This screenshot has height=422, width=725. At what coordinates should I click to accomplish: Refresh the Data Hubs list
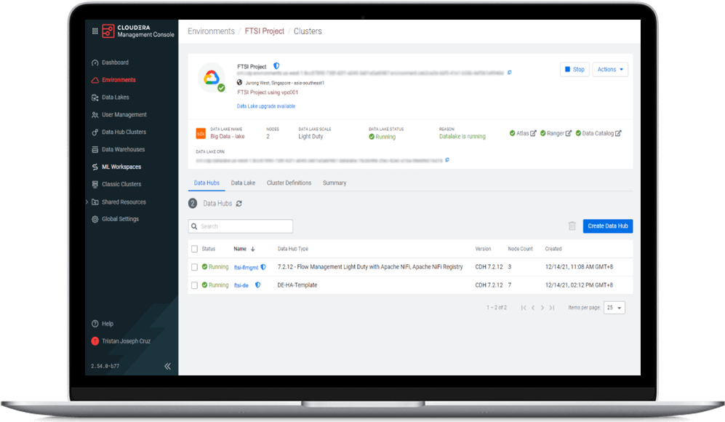(239, 204)
